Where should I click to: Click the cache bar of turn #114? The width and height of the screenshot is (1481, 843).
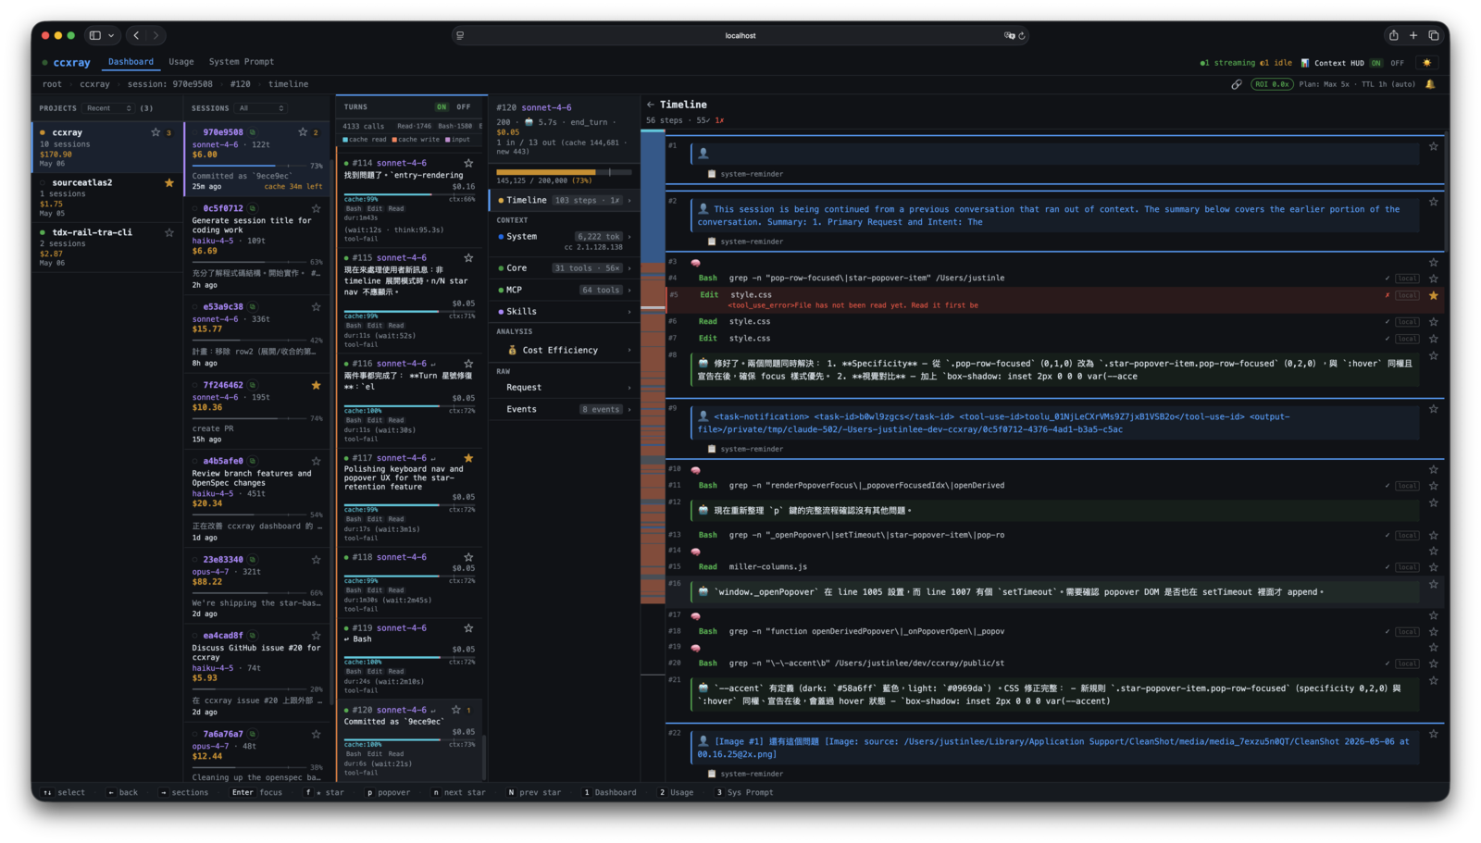410,194
